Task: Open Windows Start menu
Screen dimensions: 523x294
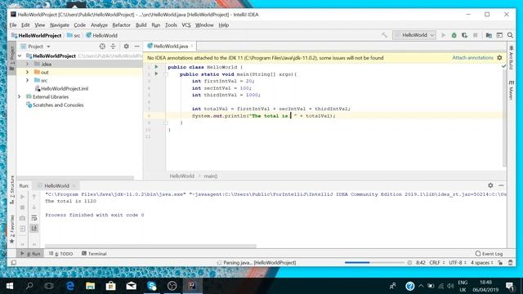Action: point(10,286)
